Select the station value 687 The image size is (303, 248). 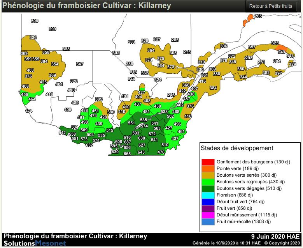click(x=127, y=142)
